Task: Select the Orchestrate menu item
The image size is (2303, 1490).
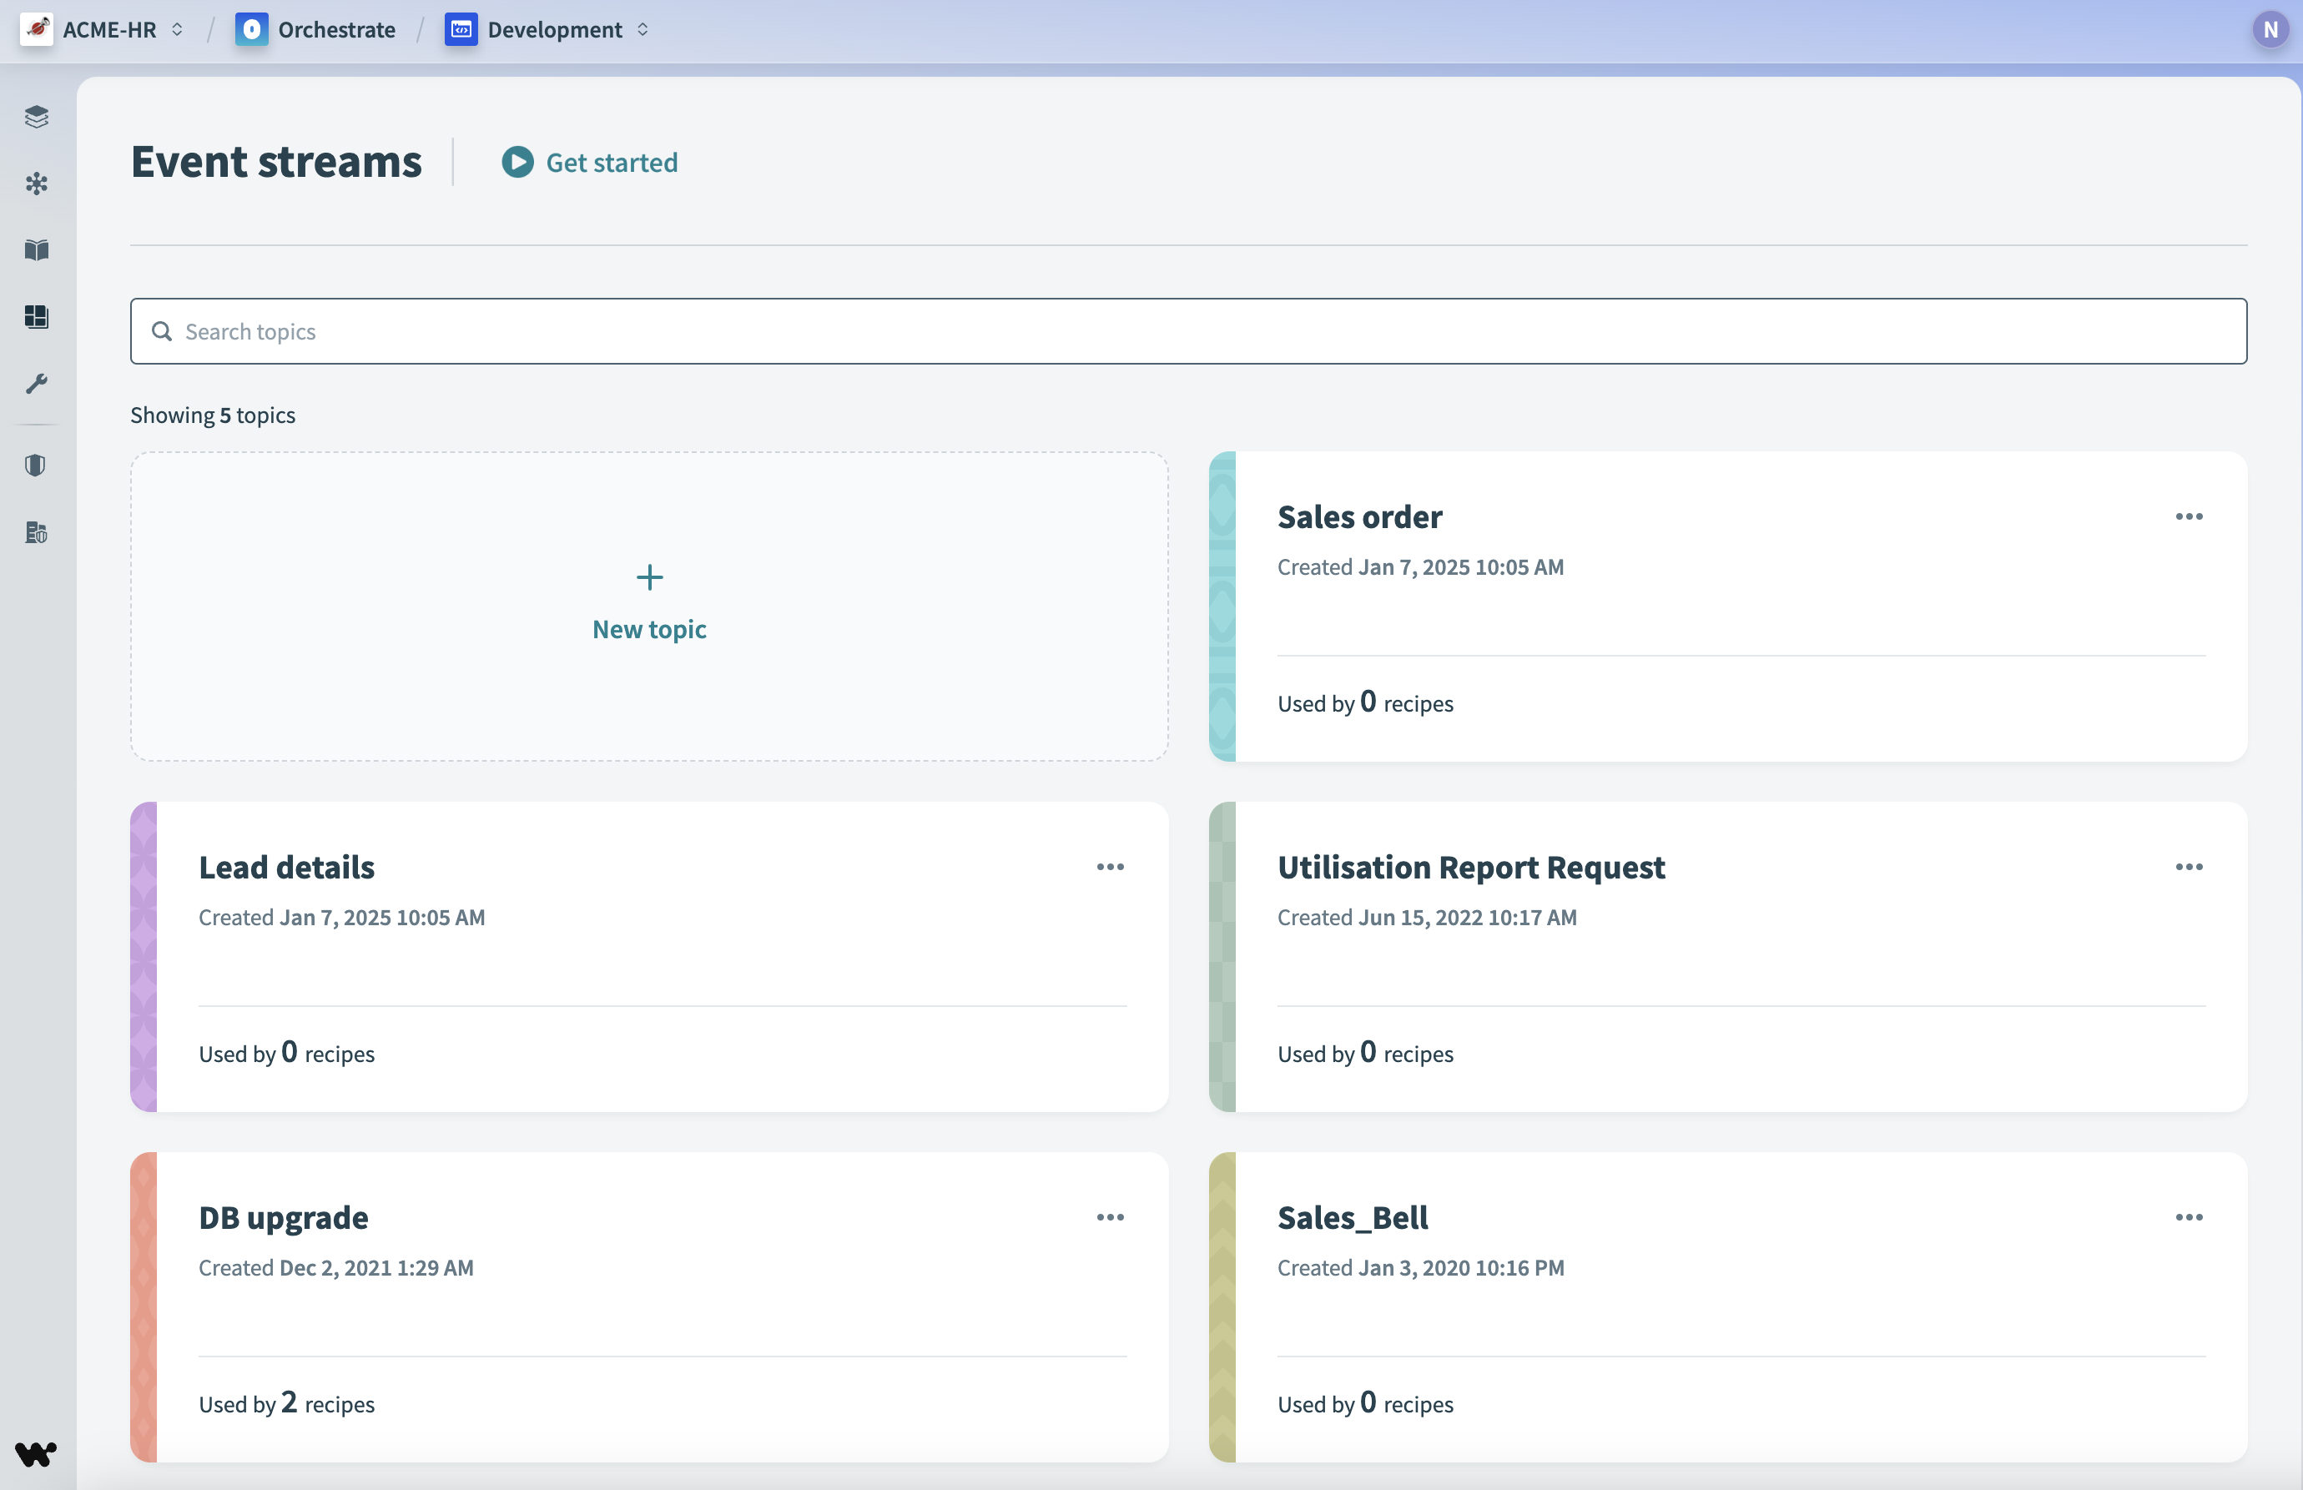Action: [317, 28]
